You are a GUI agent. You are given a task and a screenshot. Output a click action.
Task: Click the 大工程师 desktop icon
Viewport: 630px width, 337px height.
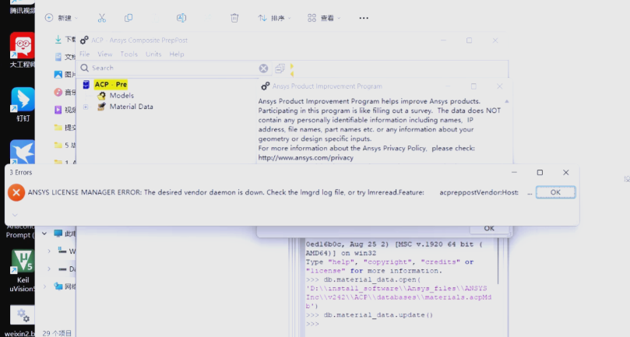click(22, 51)
